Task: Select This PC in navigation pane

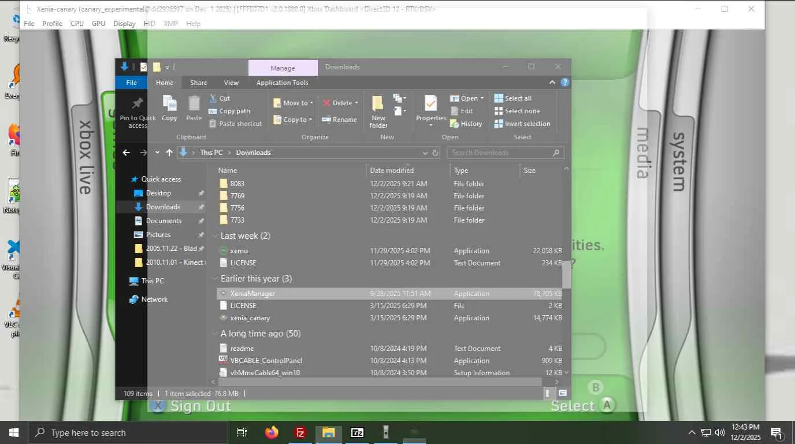Action: pyautogui.click(x=153, y=281)
